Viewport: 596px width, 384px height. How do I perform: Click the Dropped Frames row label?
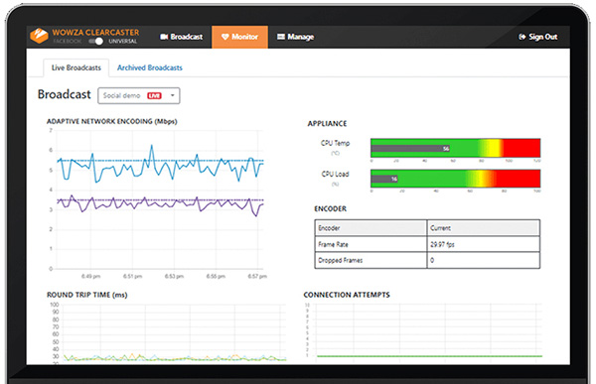[x=340, y=261]
